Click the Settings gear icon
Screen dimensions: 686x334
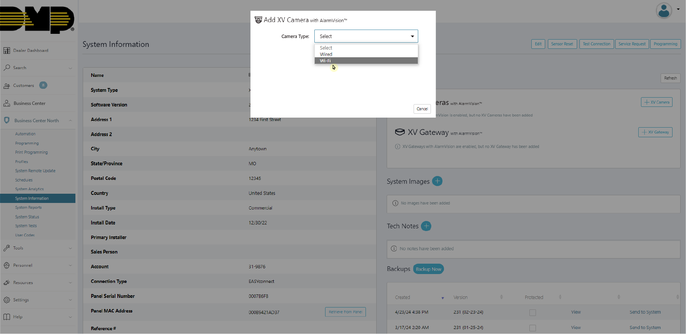[x=7, y=300]
